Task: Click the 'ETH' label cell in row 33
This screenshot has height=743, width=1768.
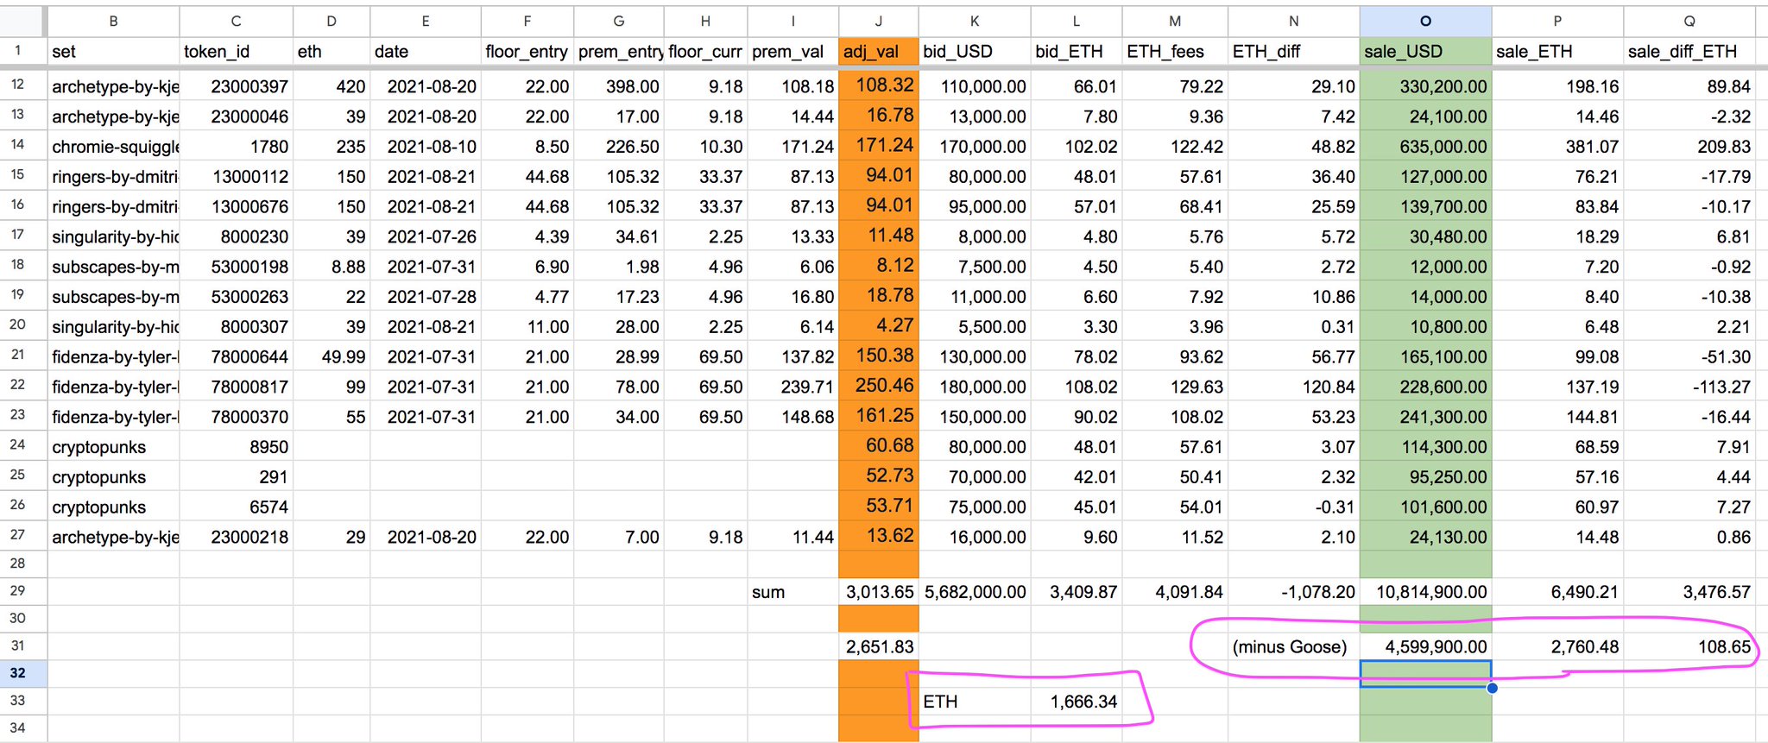Action: coord(975,702)
